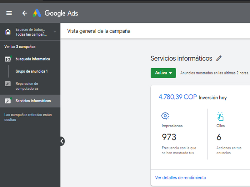Click Ver las 3 campañas
Image resolution: width=250 pixels, height=187 pixels.
pos(20,47)
